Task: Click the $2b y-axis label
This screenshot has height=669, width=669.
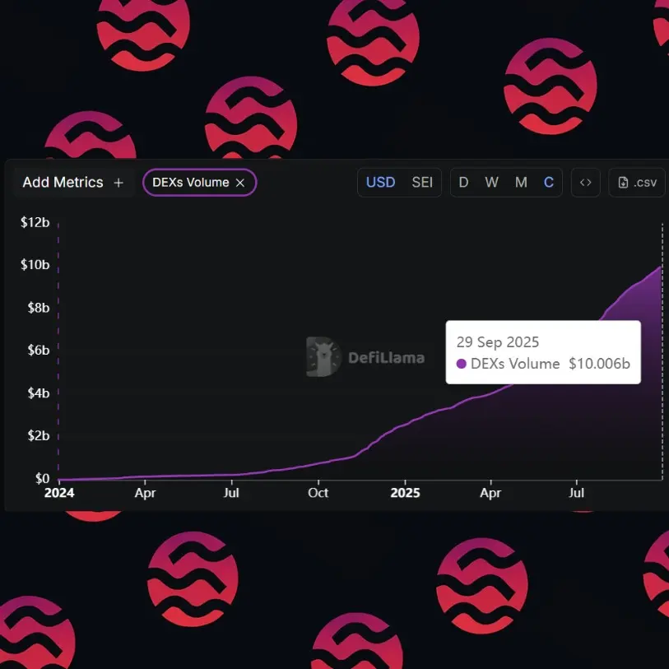Action: point(39,435)
